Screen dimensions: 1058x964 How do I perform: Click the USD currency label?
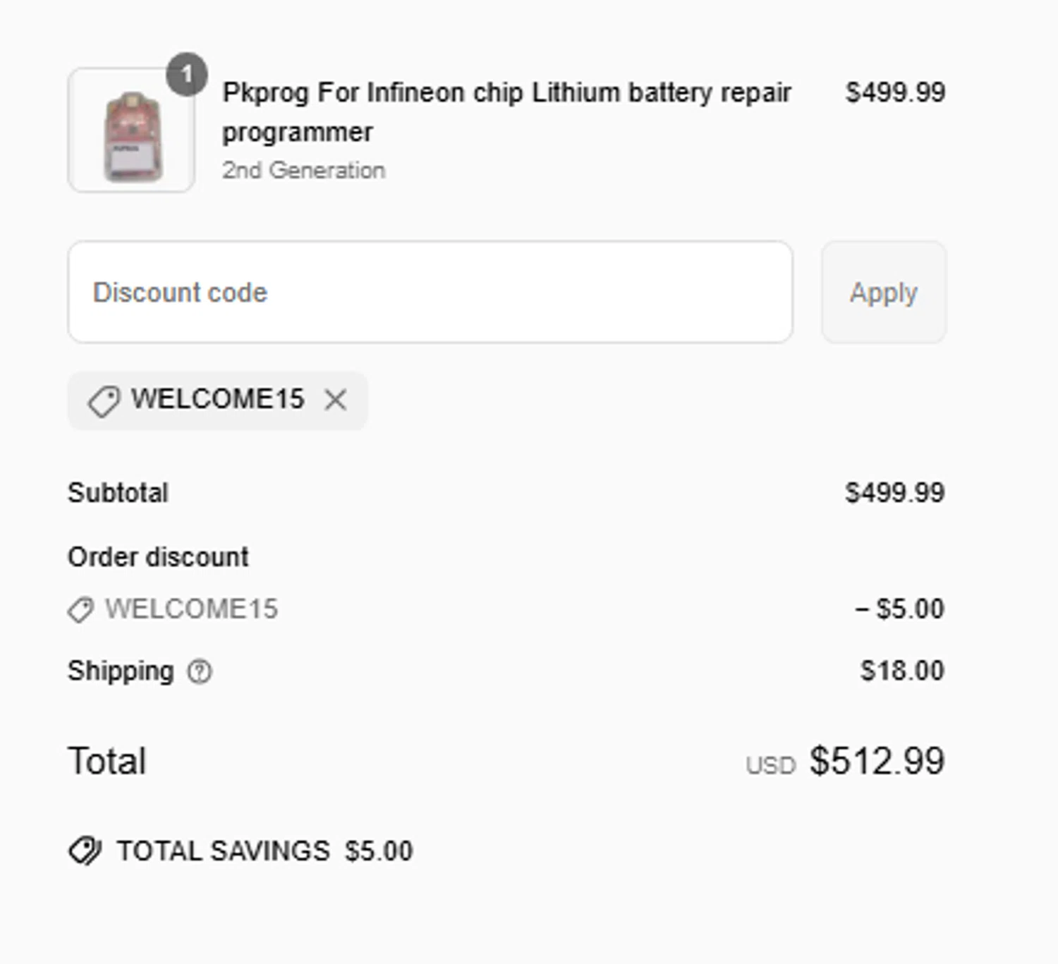click(x=770, y=766)
